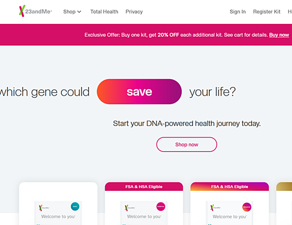Click the Shop now button
292x225 pixels.
186,145
